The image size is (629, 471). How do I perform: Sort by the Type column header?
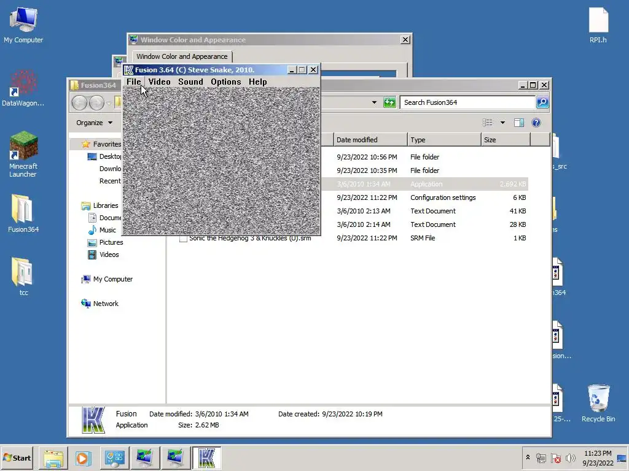coord(444,140)
